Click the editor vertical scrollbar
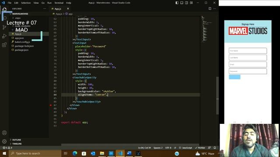Screen dimensions: 280x157 tap(217, 96)
